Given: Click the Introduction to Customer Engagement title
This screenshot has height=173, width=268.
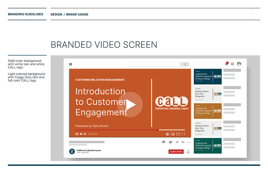Looking at the screenshot, I should 101,102.
